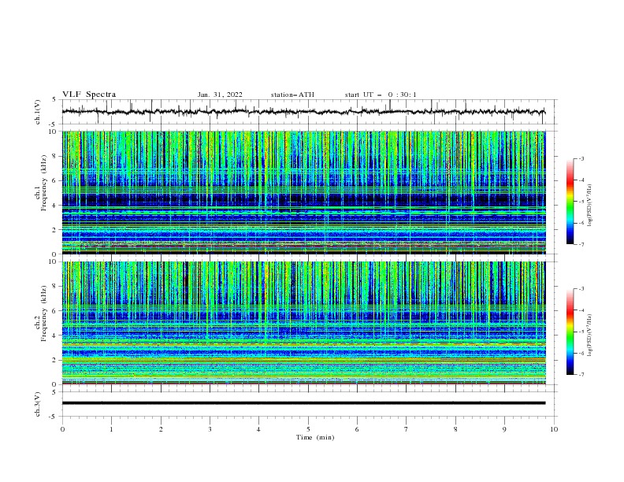Click the ch.1 voltage waveform trace
The image size is (624, 482).
pos(303,112)
